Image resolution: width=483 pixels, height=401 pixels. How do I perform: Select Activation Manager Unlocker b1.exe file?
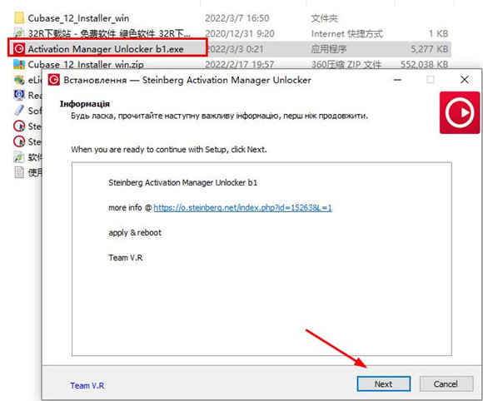pos(107,48)
